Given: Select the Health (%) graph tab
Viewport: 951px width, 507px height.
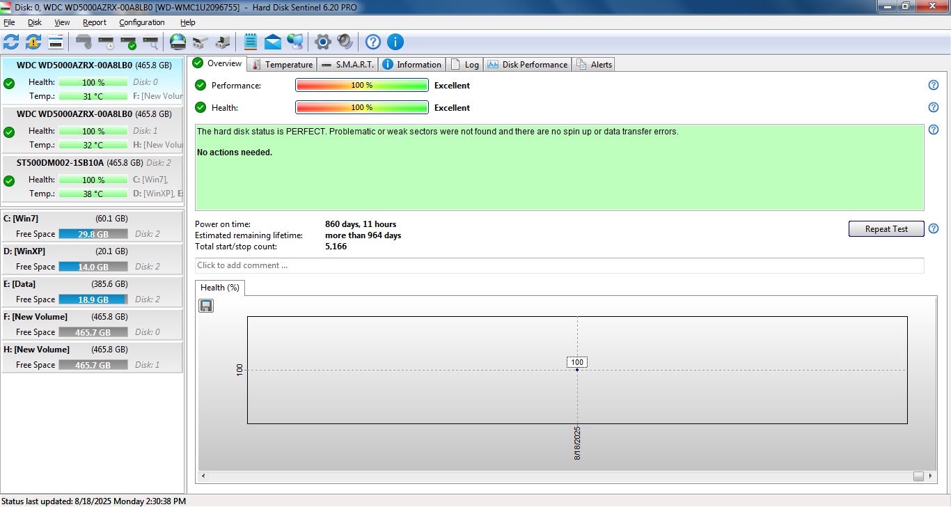Looking at the screenshot, I should point(219,288).
